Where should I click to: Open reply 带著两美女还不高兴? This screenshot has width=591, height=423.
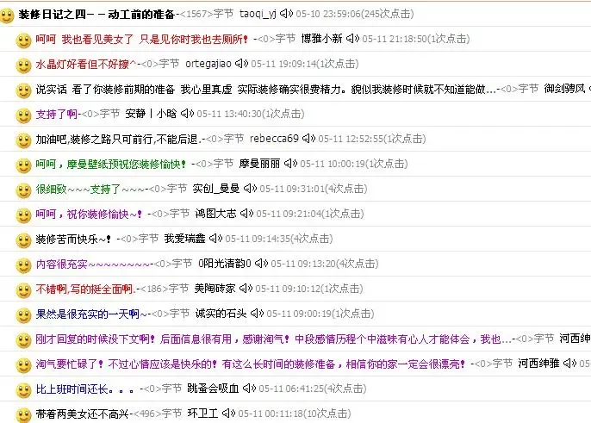click(x=82, y=414)
